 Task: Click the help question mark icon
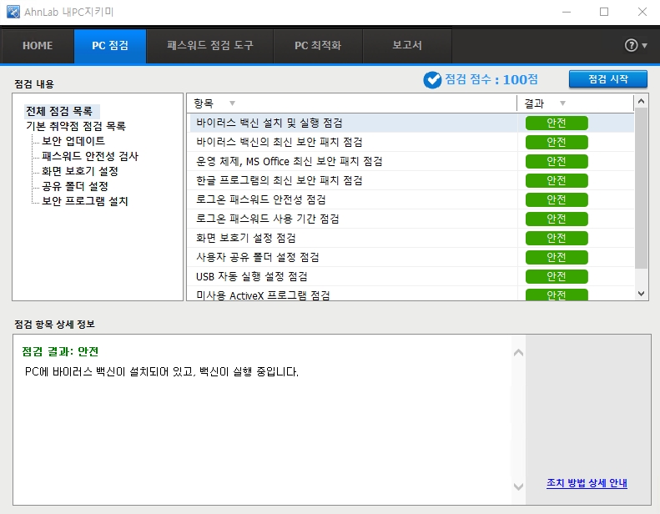pos(631,45)
